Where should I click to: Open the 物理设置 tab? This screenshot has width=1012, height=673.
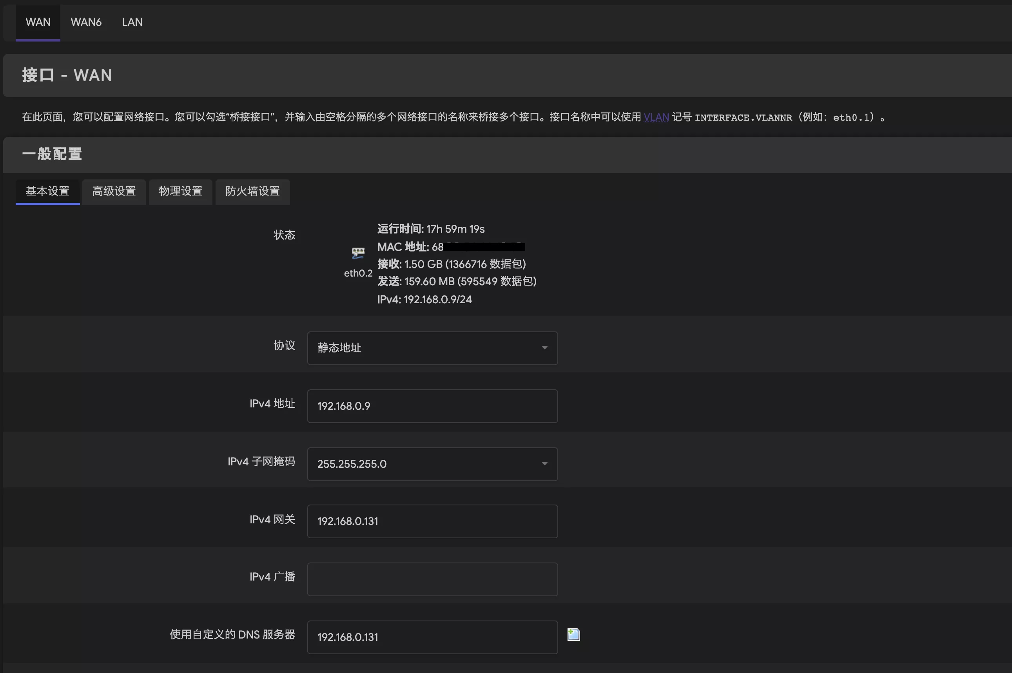[180, 191]
